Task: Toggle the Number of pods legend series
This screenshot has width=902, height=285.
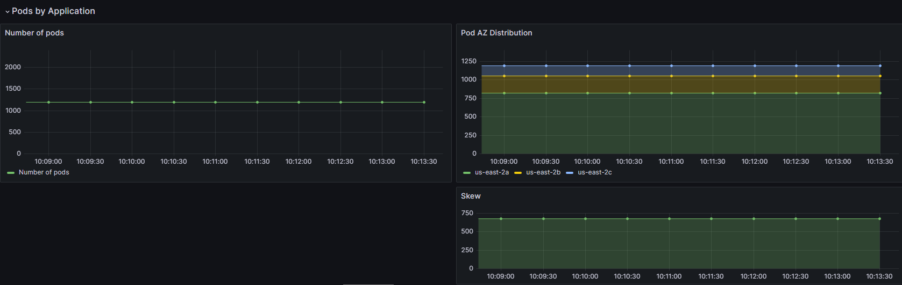Action: 44,172
